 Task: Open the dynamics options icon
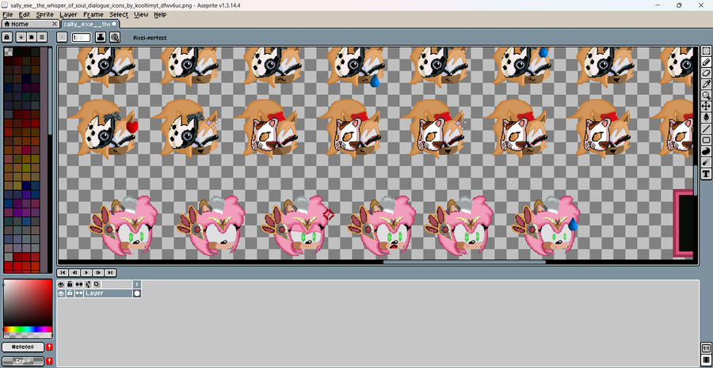click(115, 37)
